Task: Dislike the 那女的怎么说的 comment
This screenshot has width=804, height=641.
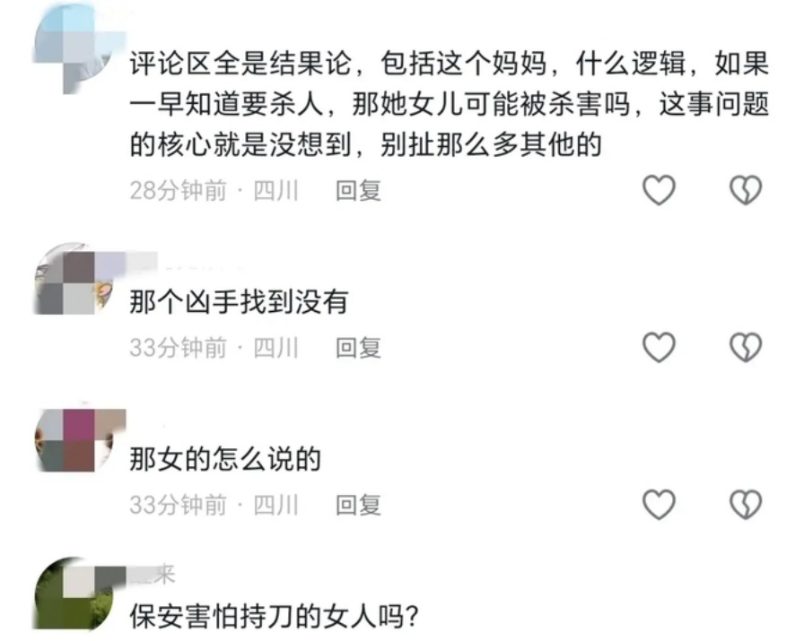Action: (x=746, y=505)
